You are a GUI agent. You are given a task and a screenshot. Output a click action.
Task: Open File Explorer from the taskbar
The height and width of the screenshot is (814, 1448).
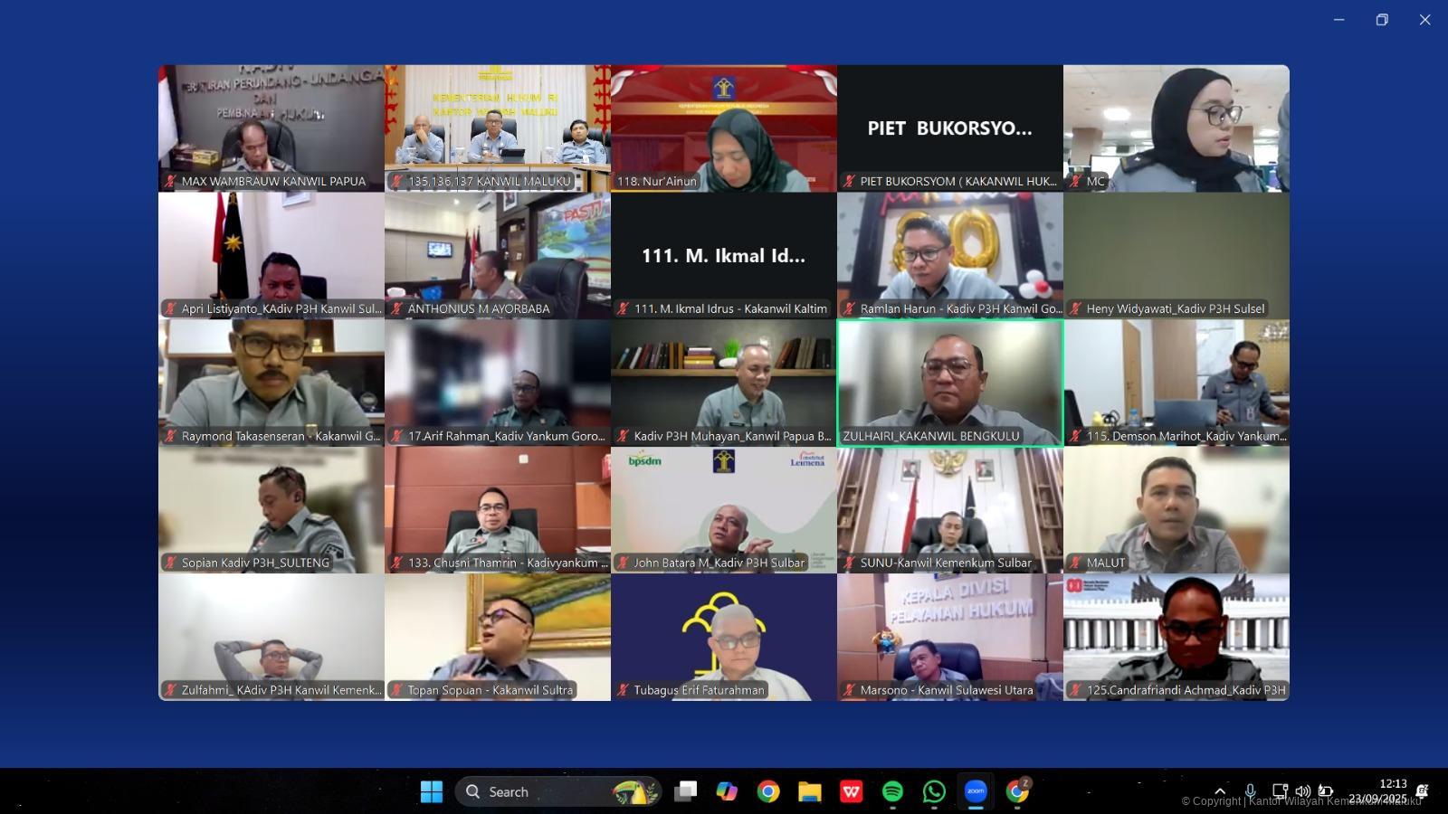coord(809,791)
